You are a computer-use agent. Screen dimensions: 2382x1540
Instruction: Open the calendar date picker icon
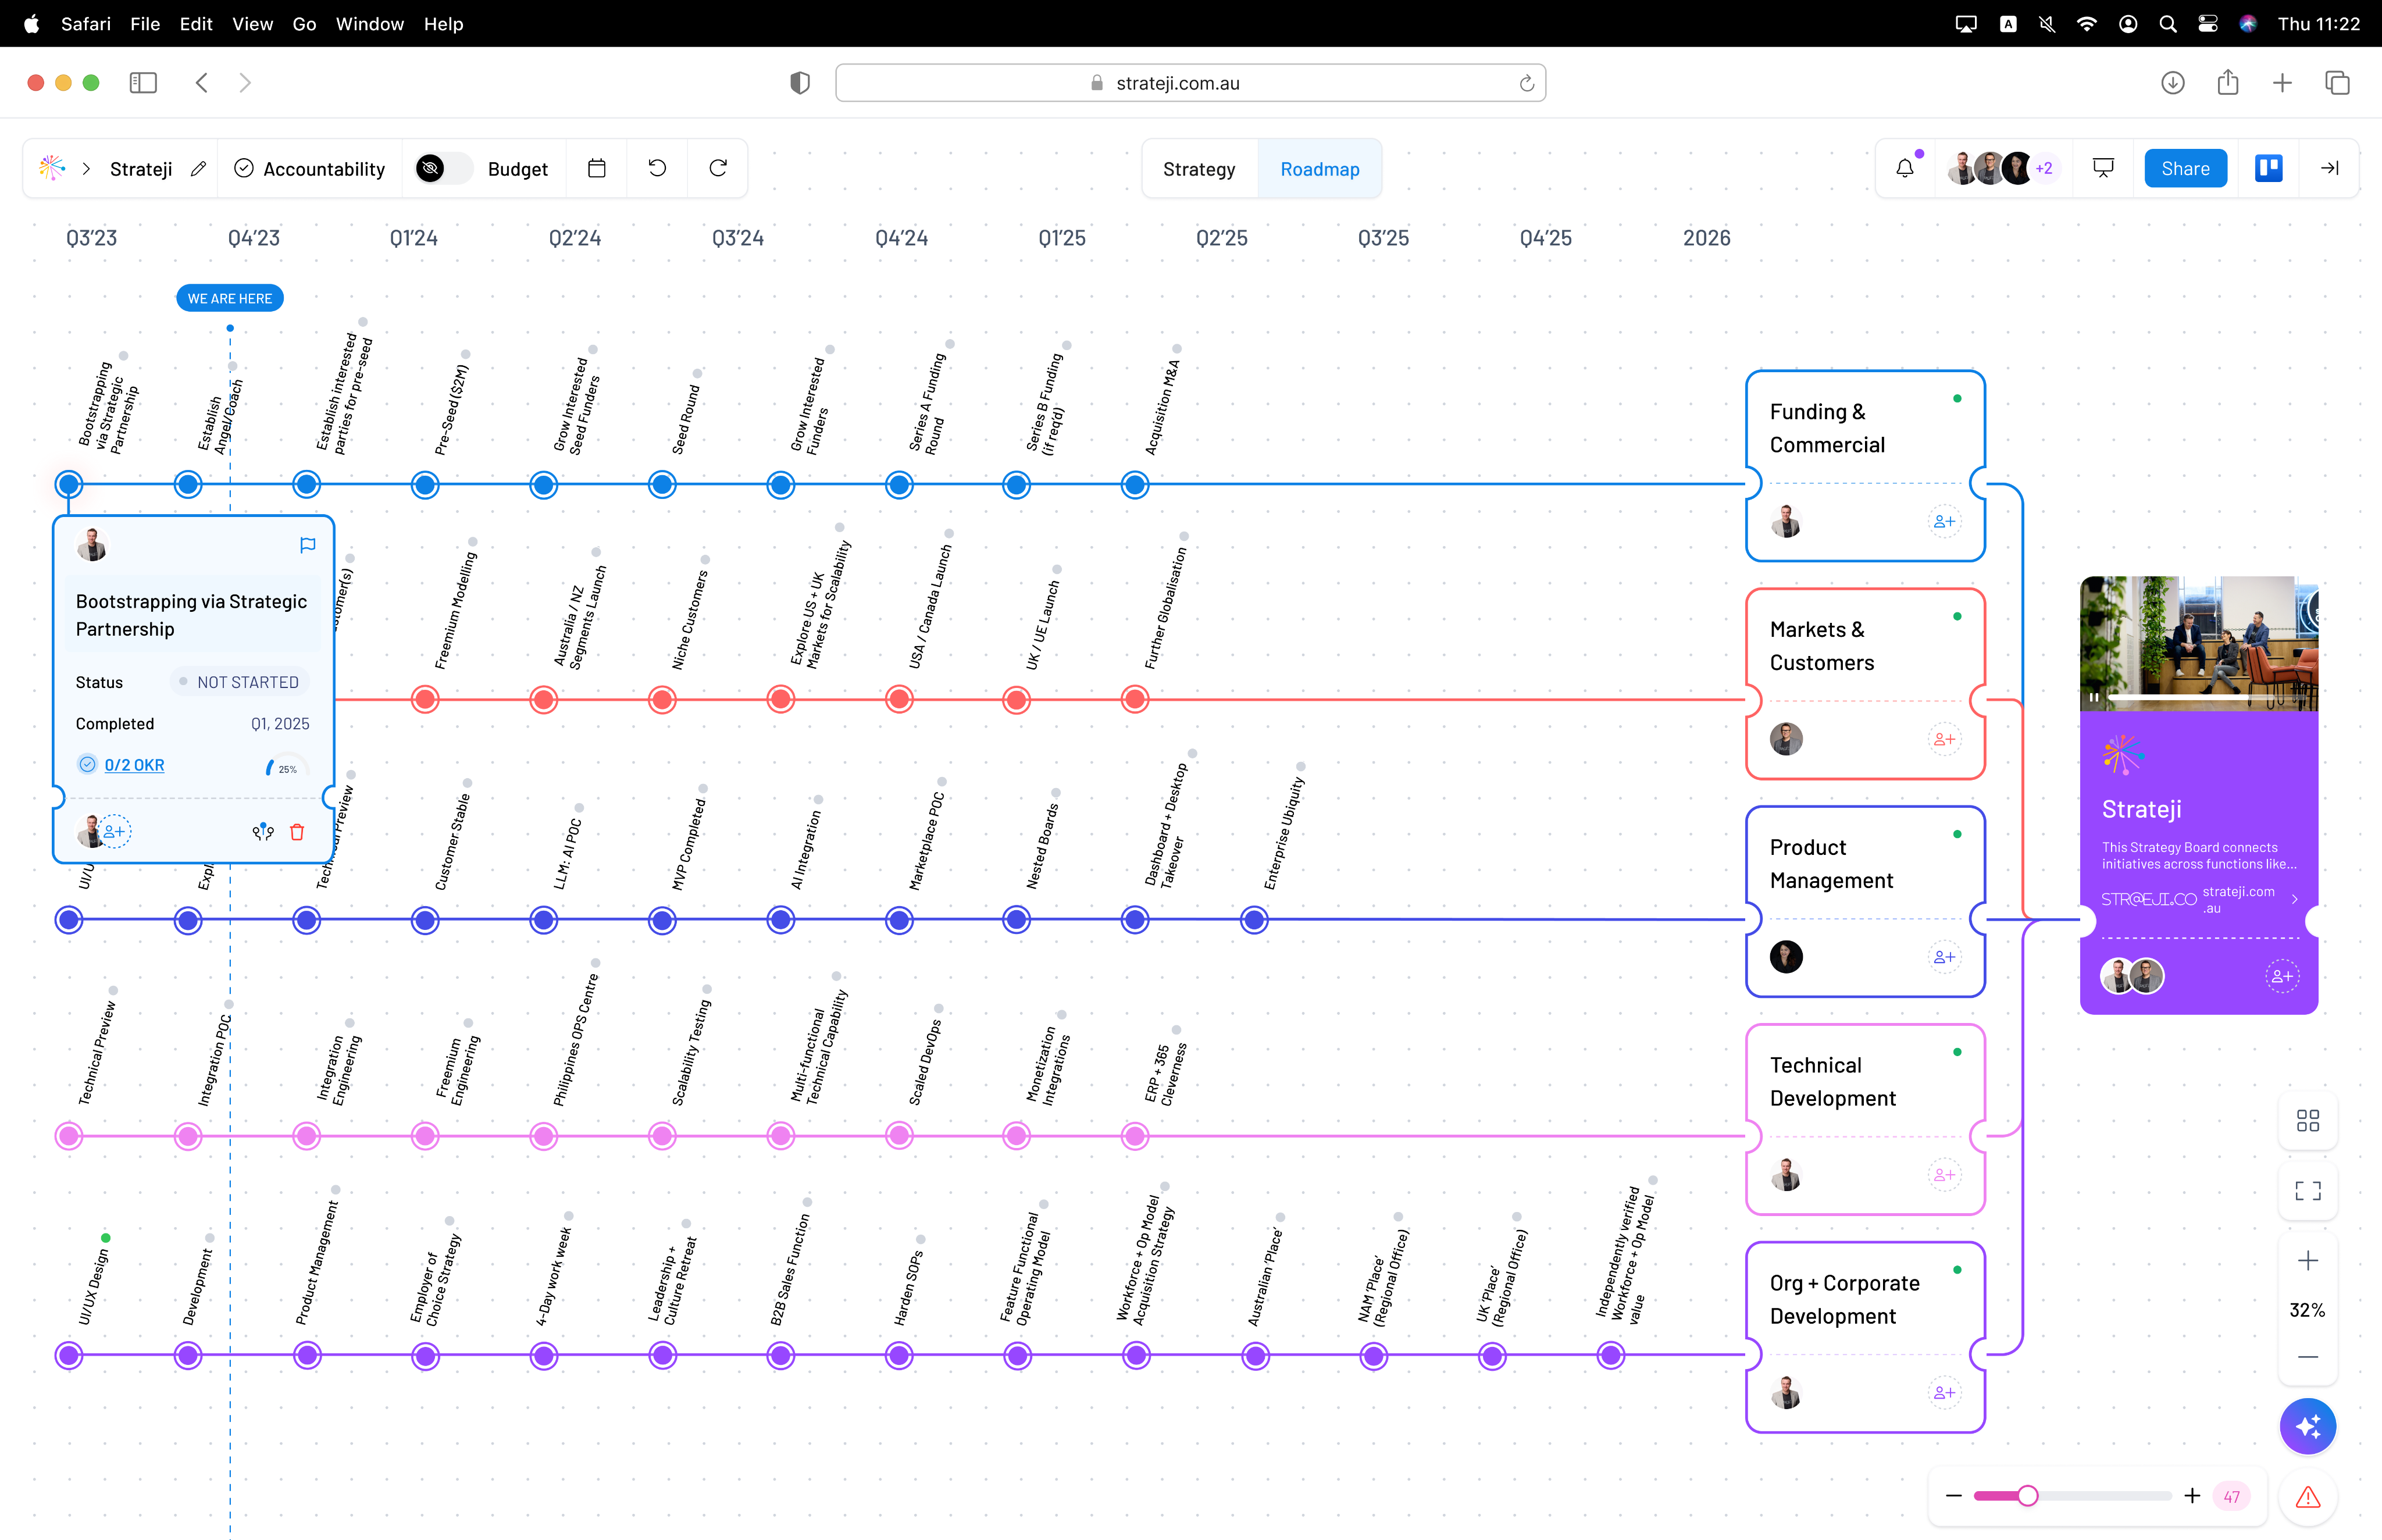597,168
